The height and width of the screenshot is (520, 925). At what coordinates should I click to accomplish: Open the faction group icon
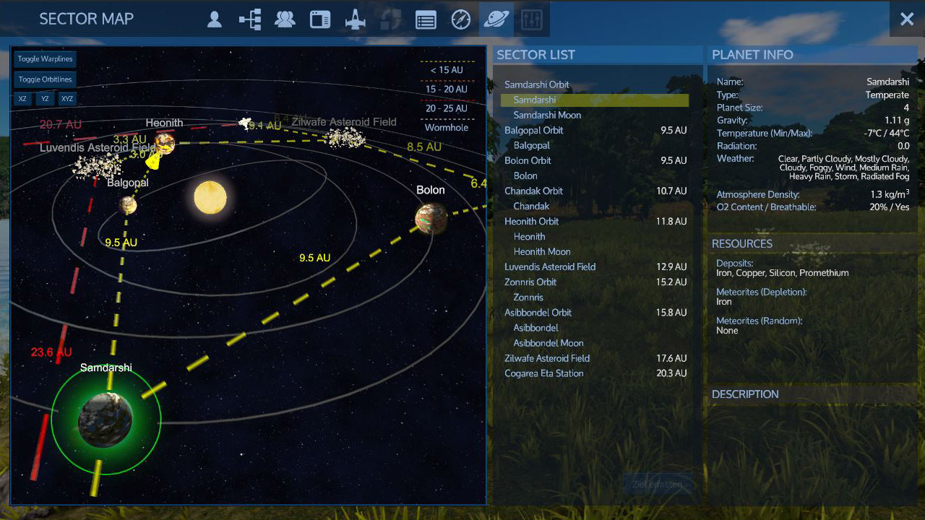(285, 19)
